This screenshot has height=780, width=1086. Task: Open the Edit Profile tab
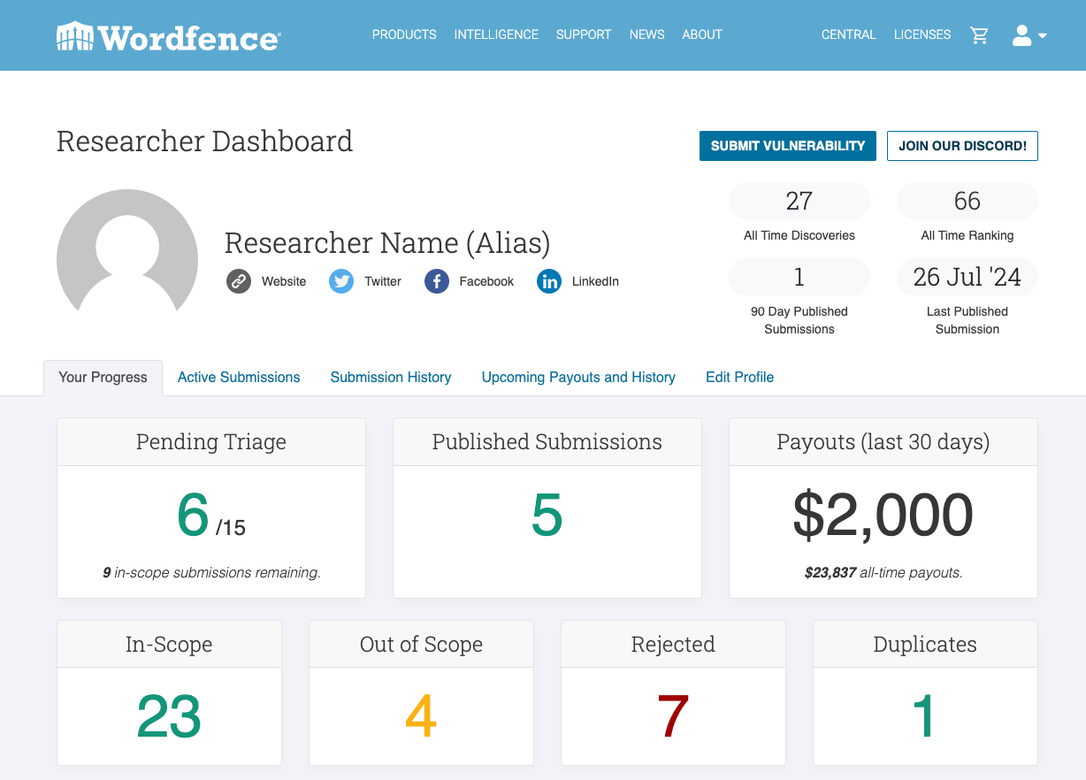(x=739, y=377)
